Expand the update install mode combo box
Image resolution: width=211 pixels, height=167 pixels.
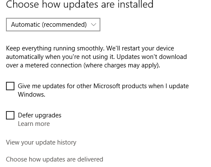53,25
